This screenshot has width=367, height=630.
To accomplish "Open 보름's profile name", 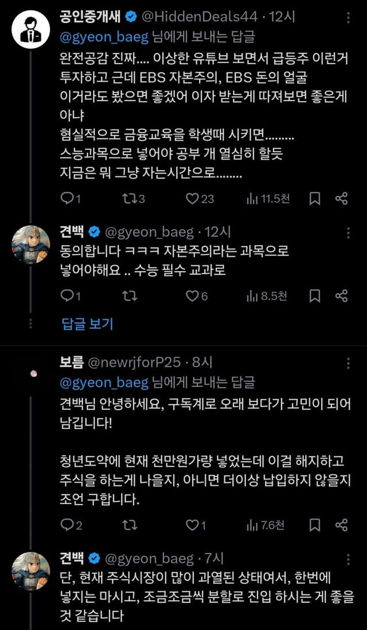I will [71, 362].
